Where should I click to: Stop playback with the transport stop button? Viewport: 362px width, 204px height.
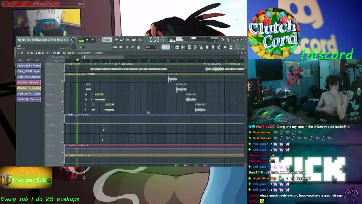[x=93, y=40]
